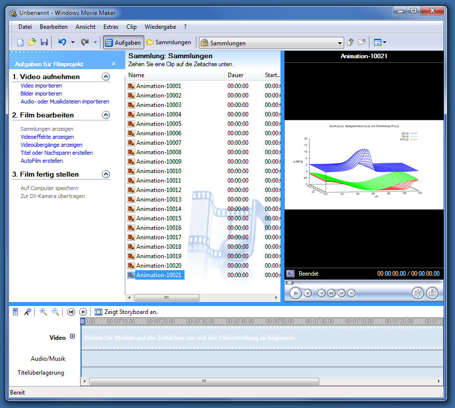Toggle the Aufgaben task pane button
Screen dimensions: 455x408
pyautogui.click(x=124, y=43)
